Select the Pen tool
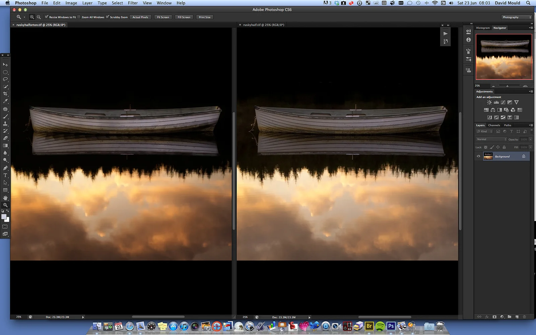 tap(5, 168)
